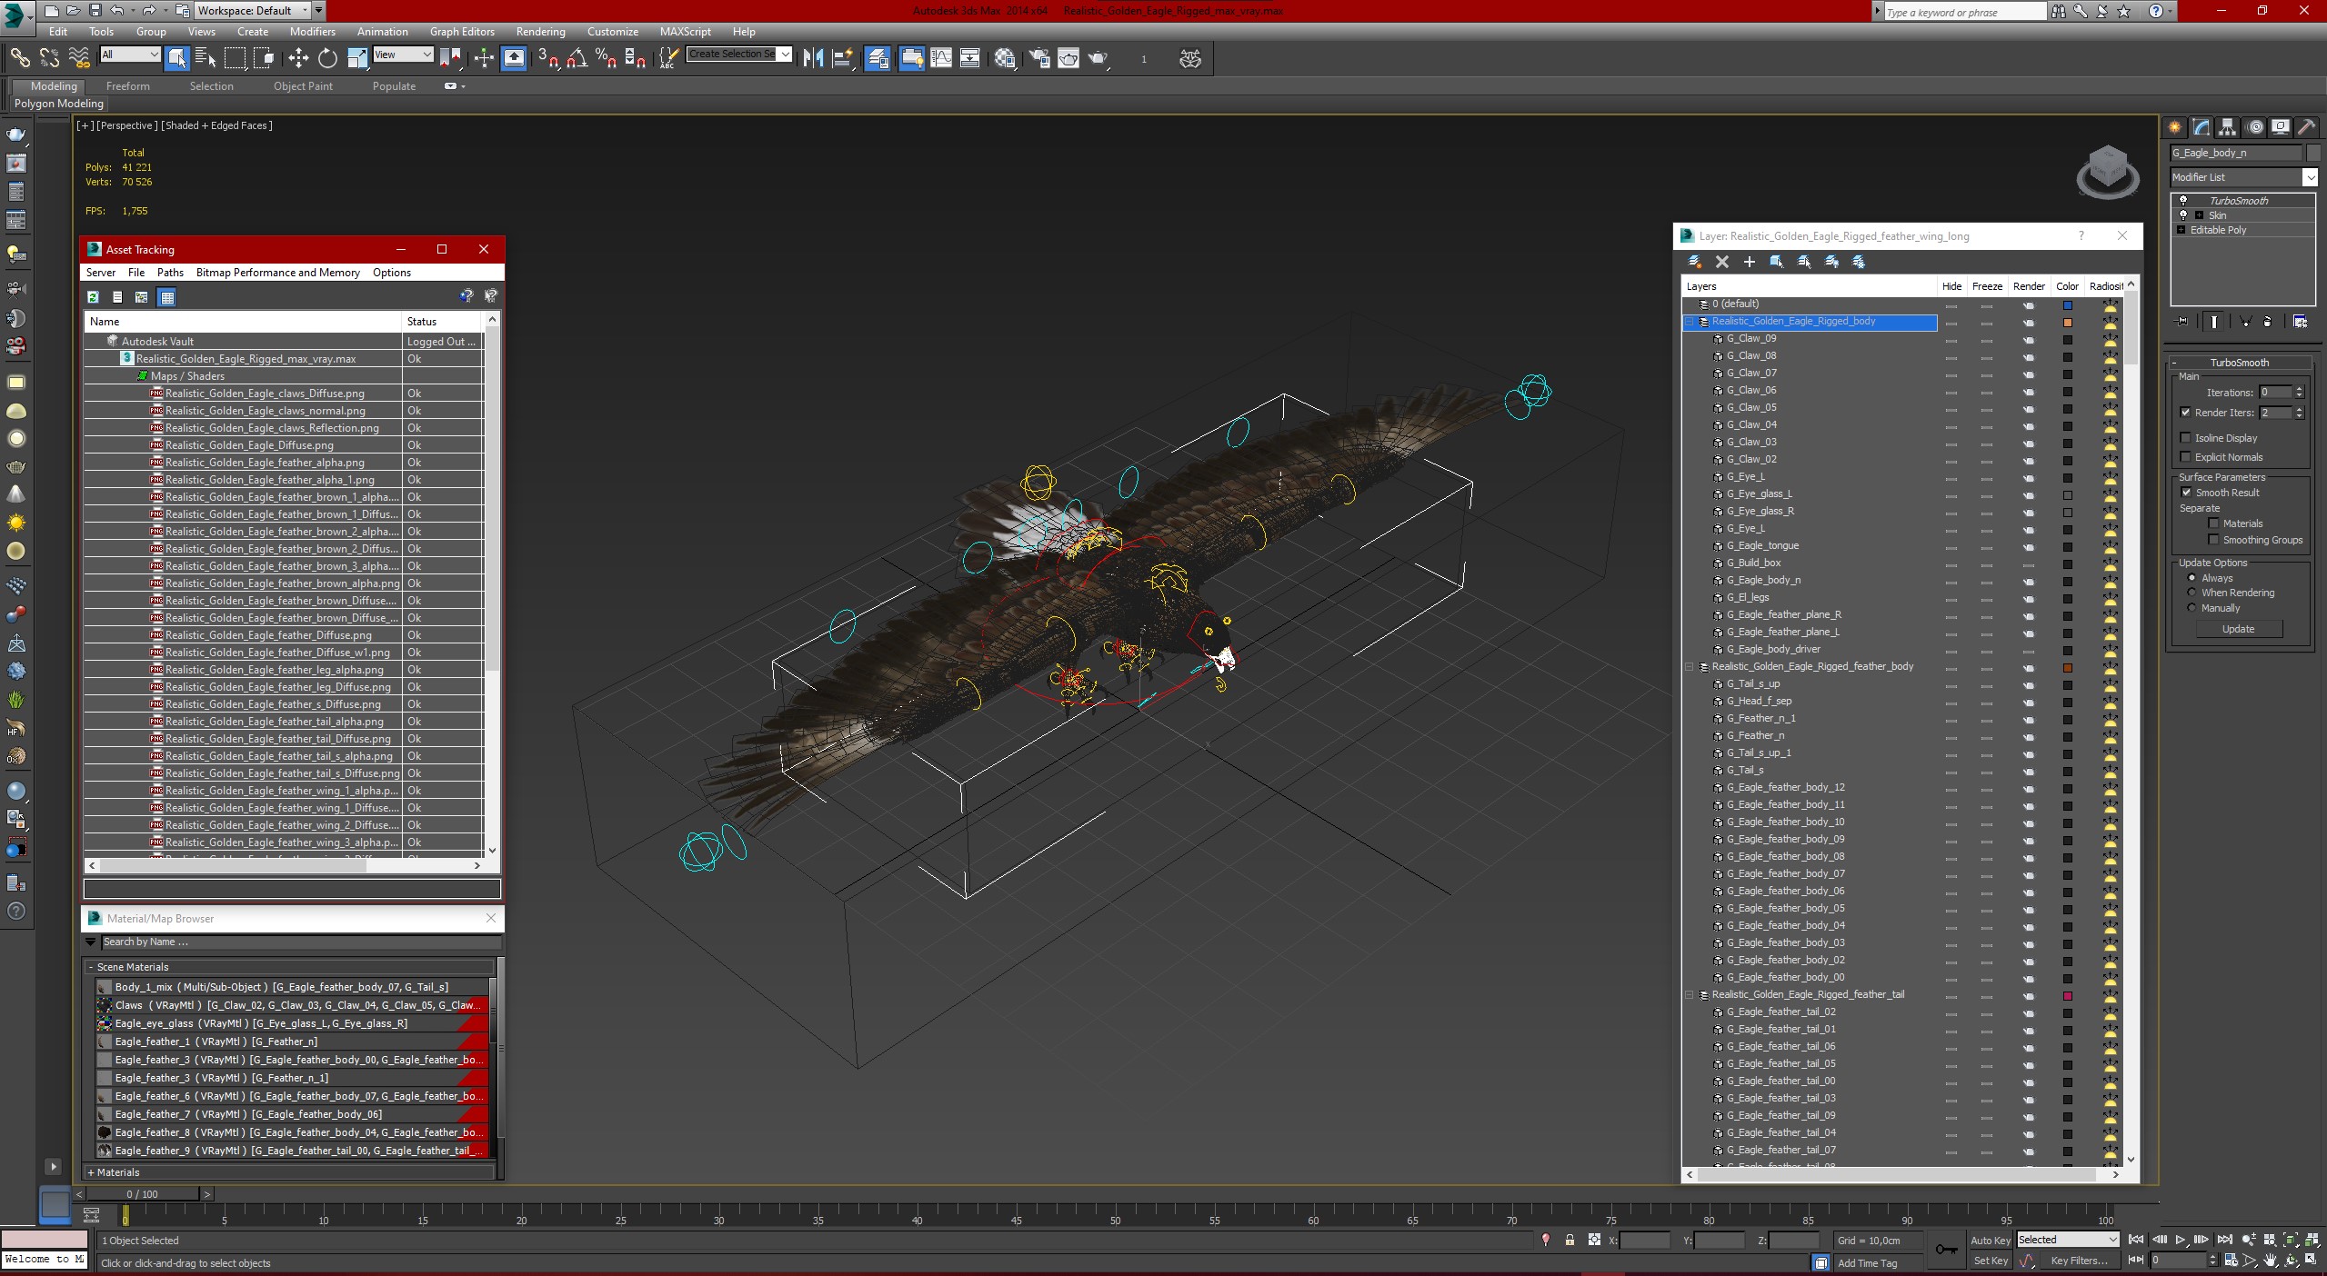Select the Manually update radio button
Viewport: 2327px width, 1276px height.
(2192, 608)
